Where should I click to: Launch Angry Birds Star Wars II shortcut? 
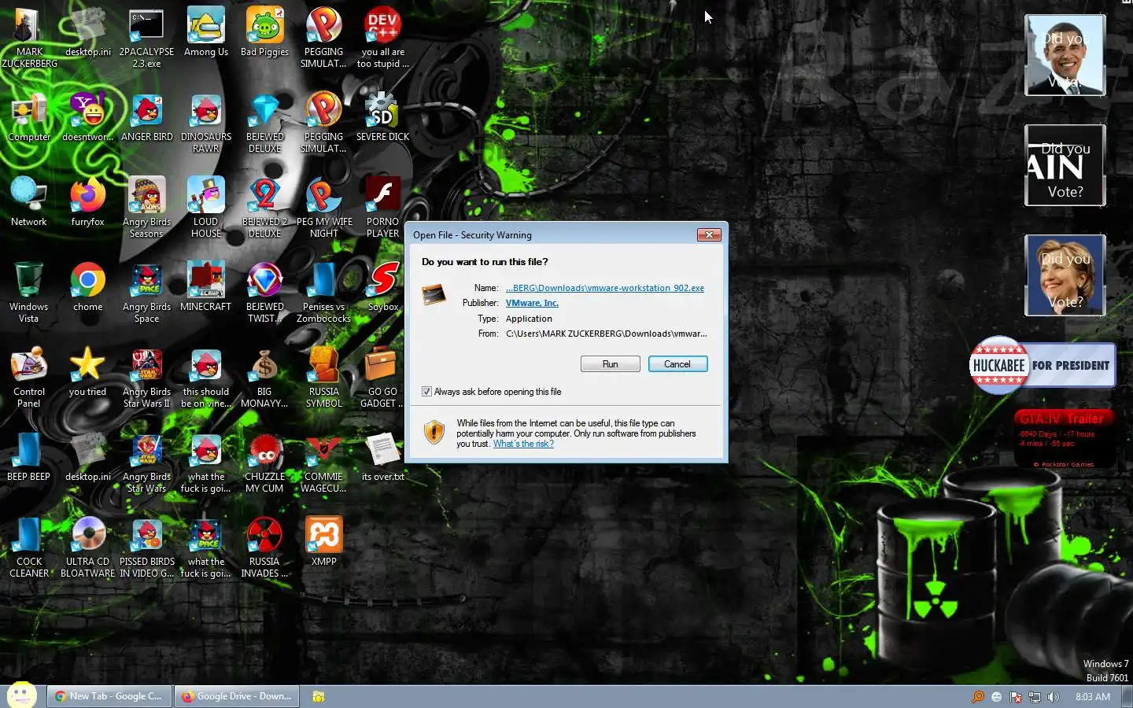click(146, 376)
